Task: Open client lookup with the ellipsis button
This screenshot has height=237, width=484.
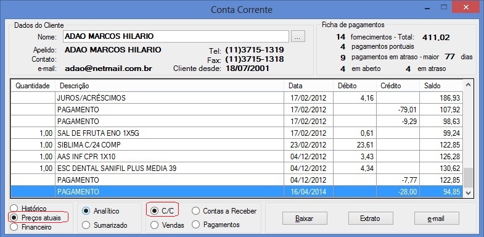Action: coord(298,36)
